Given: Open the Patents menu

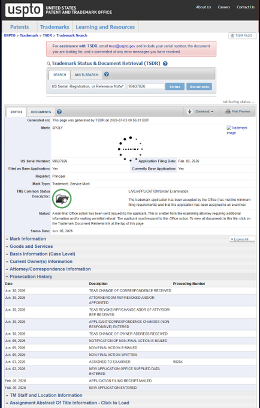Looking at the screenshot, I should (20, 27).
